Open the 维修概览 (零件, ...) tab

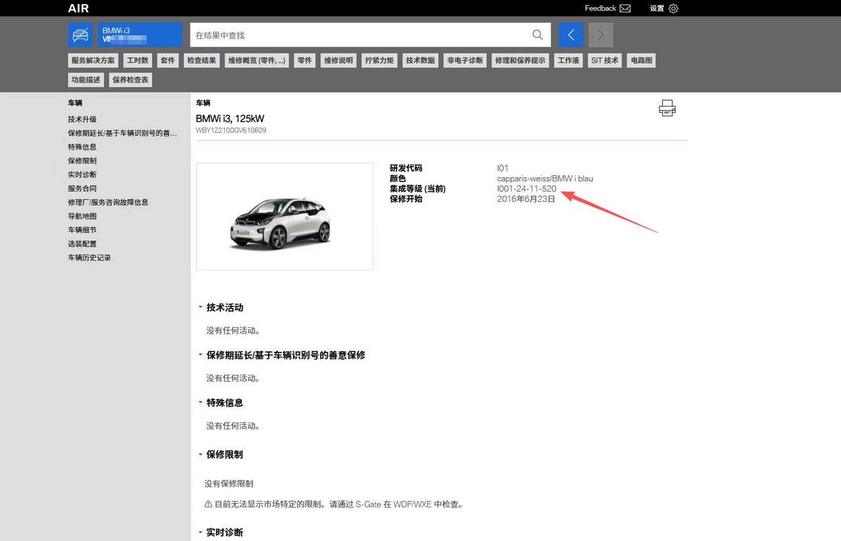pos(257,60)
